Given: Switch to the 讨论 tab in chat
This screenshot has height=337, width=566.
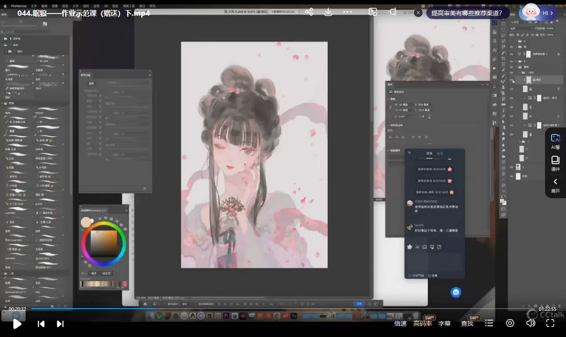Looking at the screenshot, I should pyautogui.click(x=429, y=153).
